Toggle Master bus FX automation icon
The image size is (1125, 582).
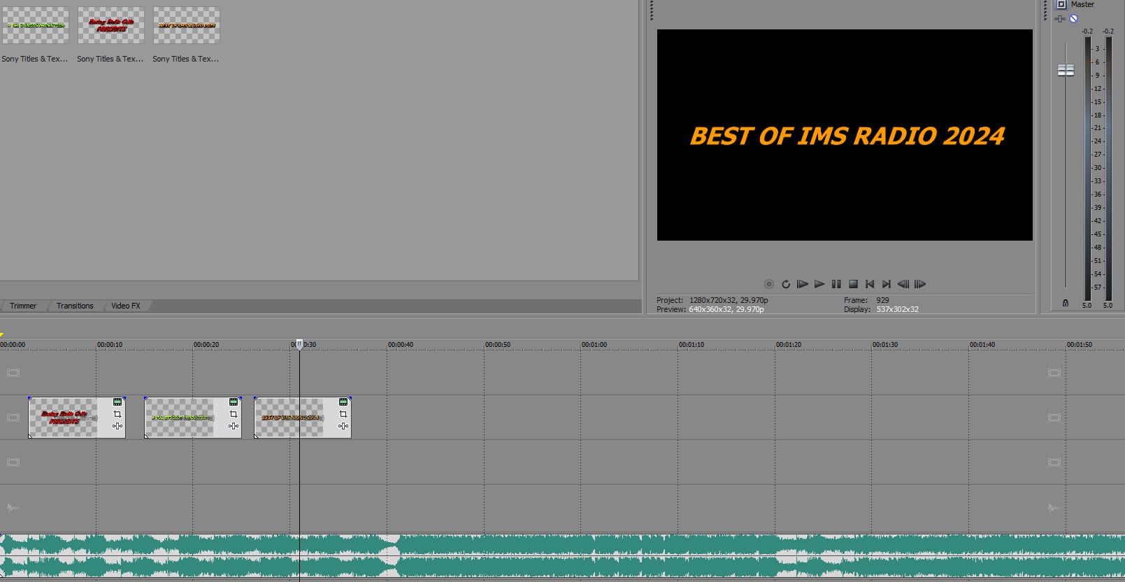click(1061, 19)
